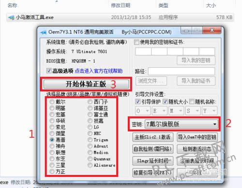
Task: Select the 联想 brand radio button
Action: [52, 152]
